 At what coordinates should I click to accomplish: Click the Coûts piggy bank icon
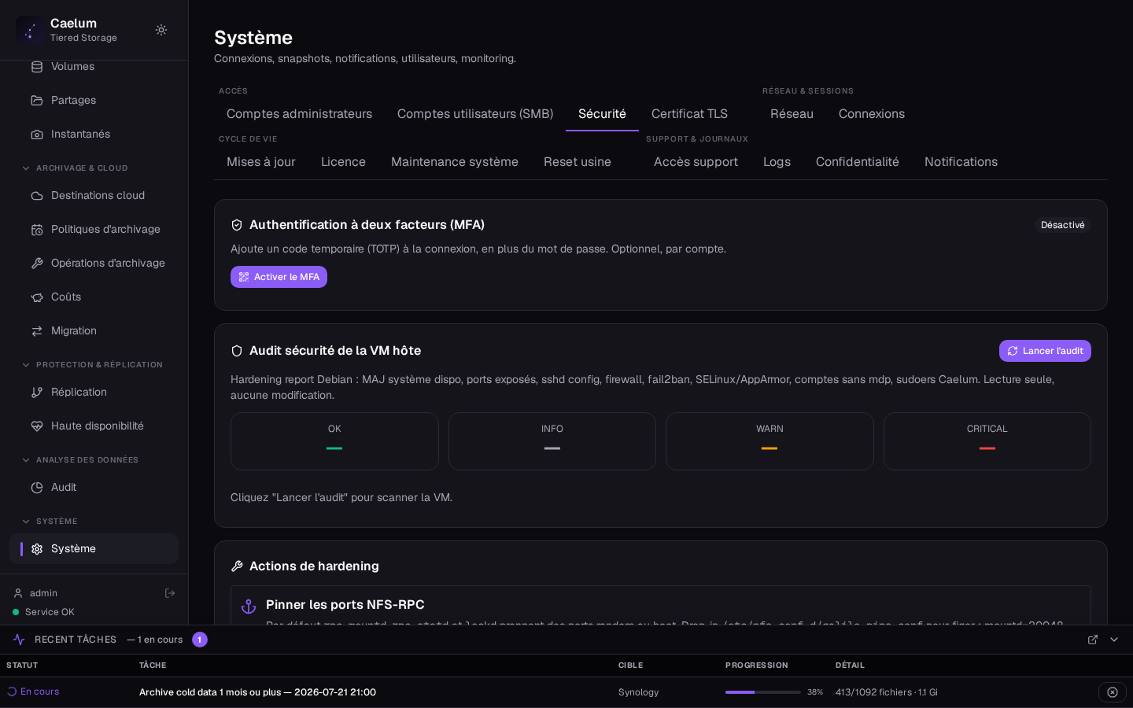tap(37, 297)
